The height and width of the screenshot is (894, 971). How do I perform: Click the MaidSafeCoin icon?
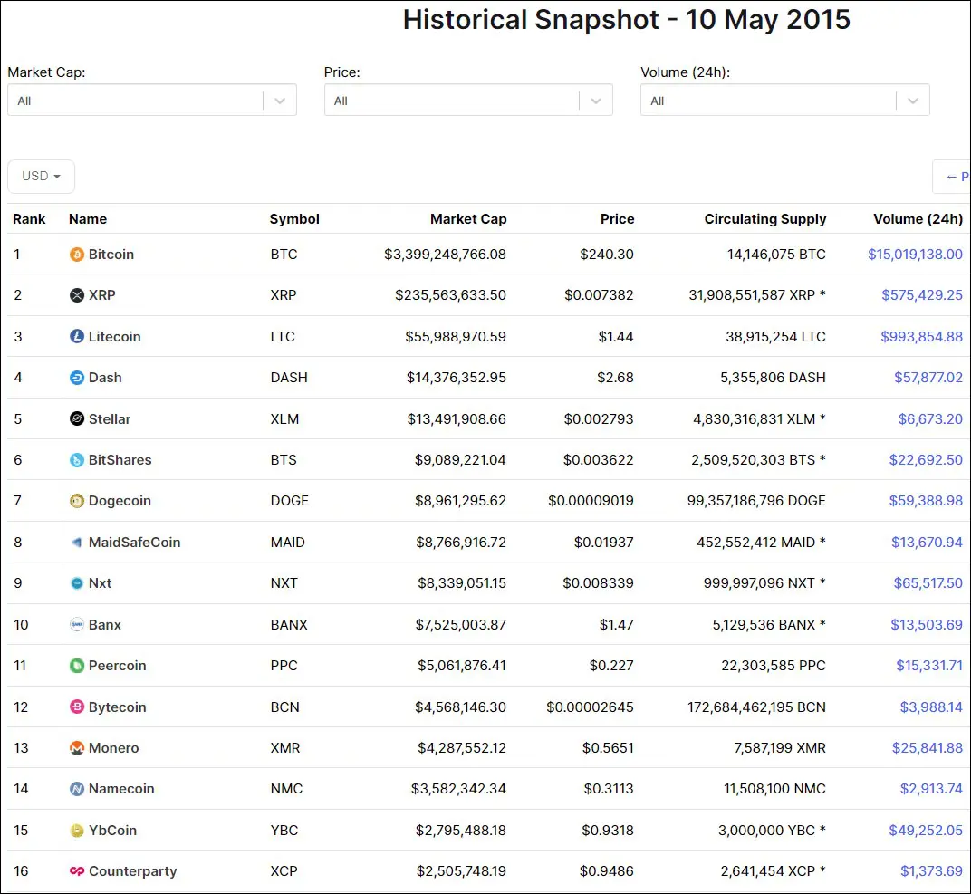[77, 543]
